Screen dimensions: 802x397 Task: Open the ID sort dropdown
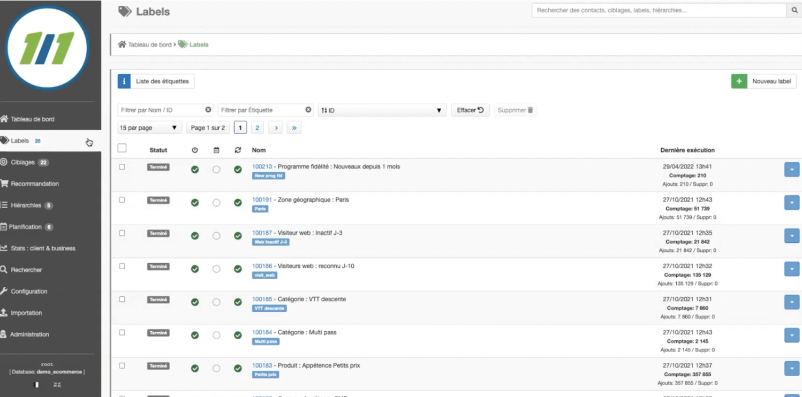point(382,110)
